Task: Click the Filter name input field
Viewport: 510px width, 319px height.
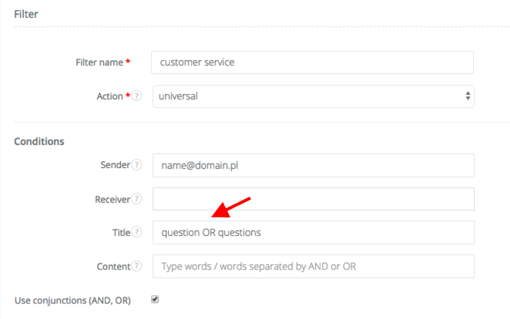Action: coord(313,62)
